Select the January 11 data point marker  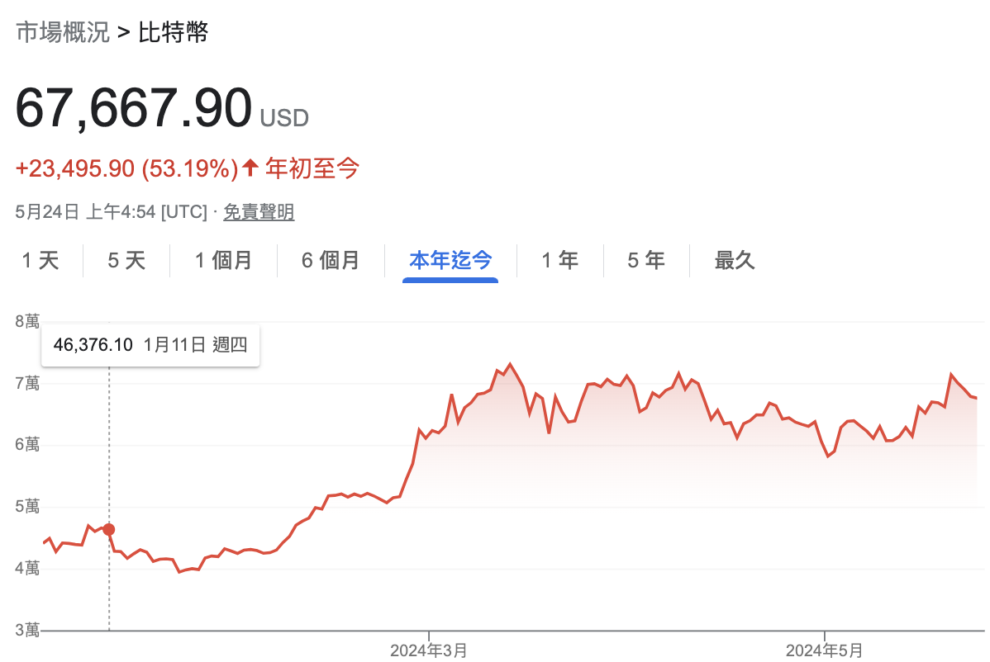108,531
